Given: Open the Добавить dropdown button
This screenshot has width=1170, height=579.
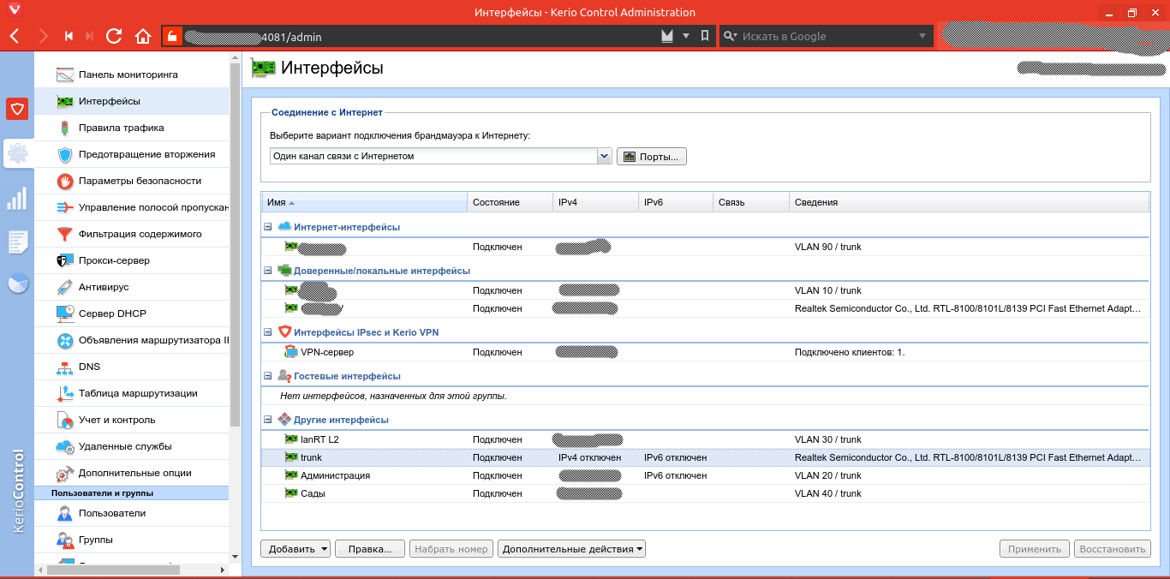Looking at the screenshot, I should (x=295, y=549).
